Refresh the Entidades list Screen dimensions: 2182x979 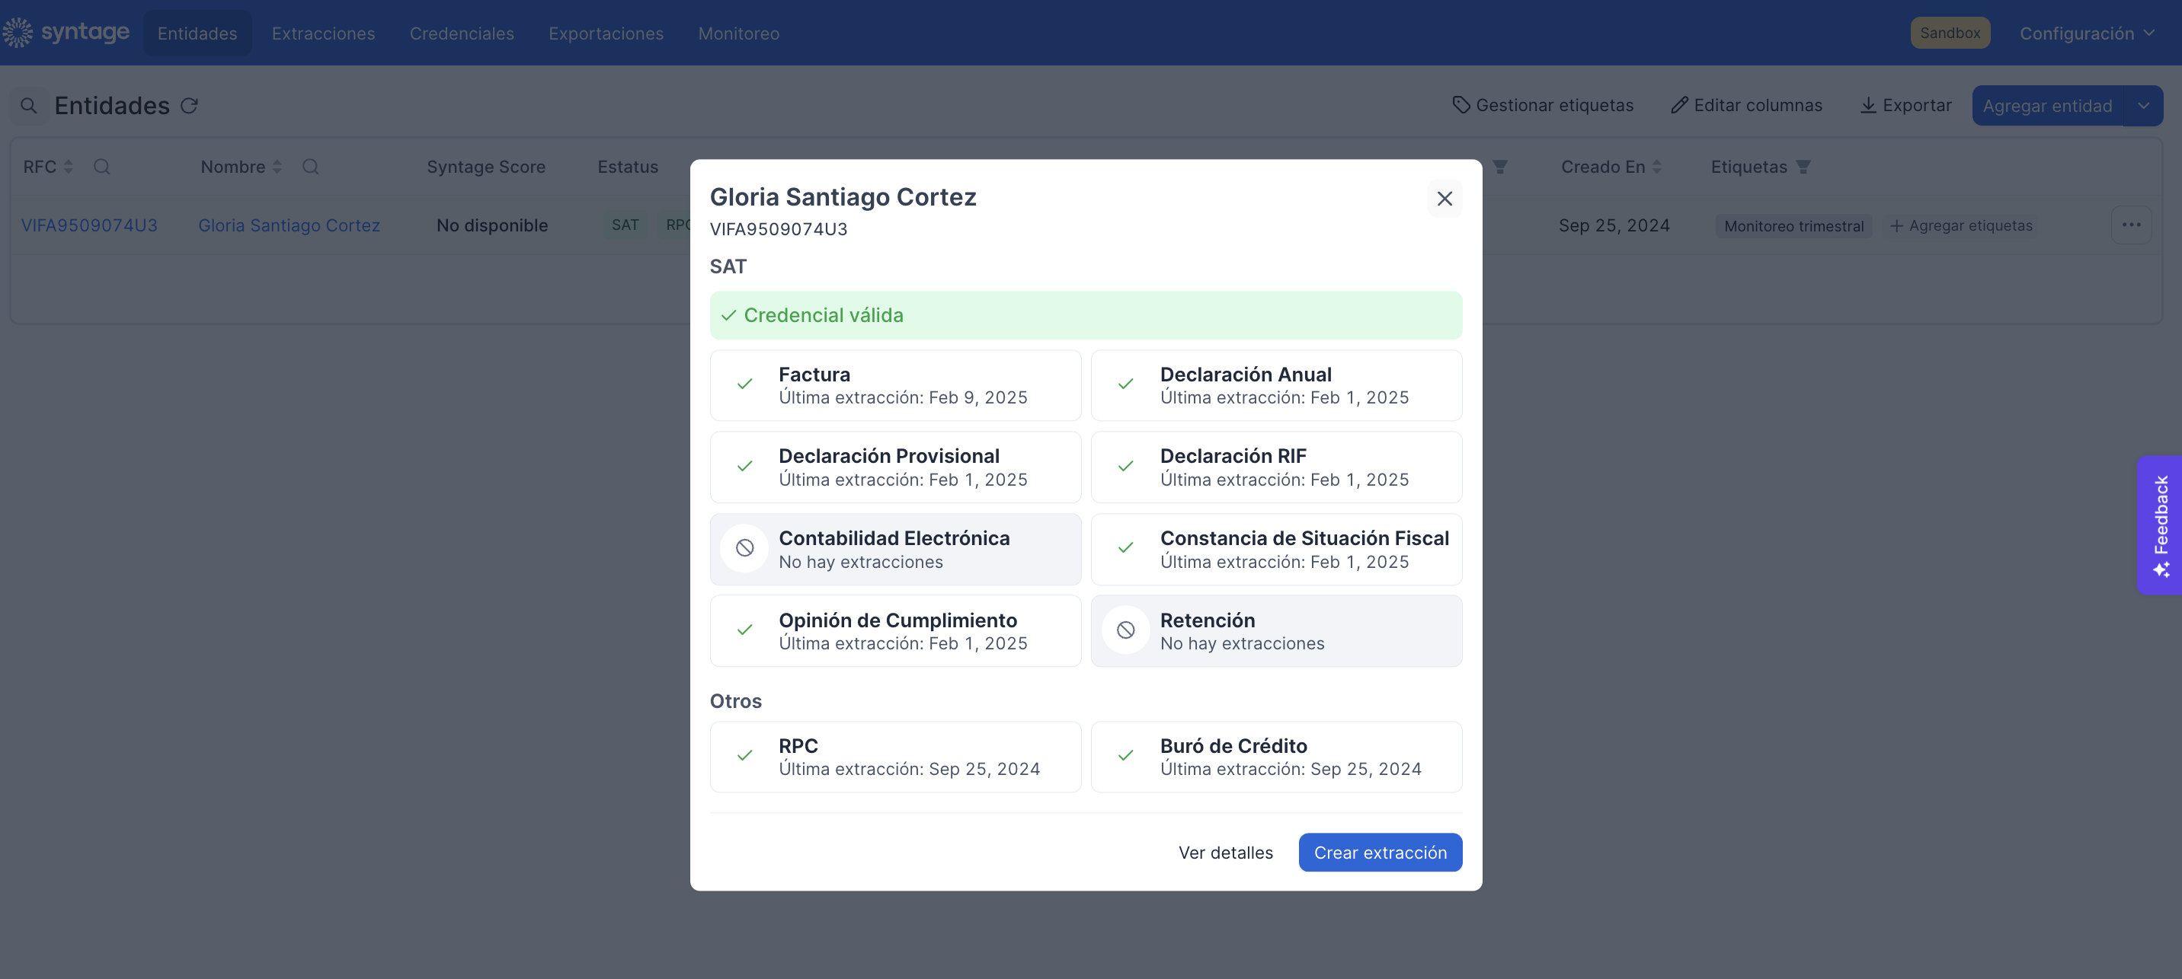(189, 106)
